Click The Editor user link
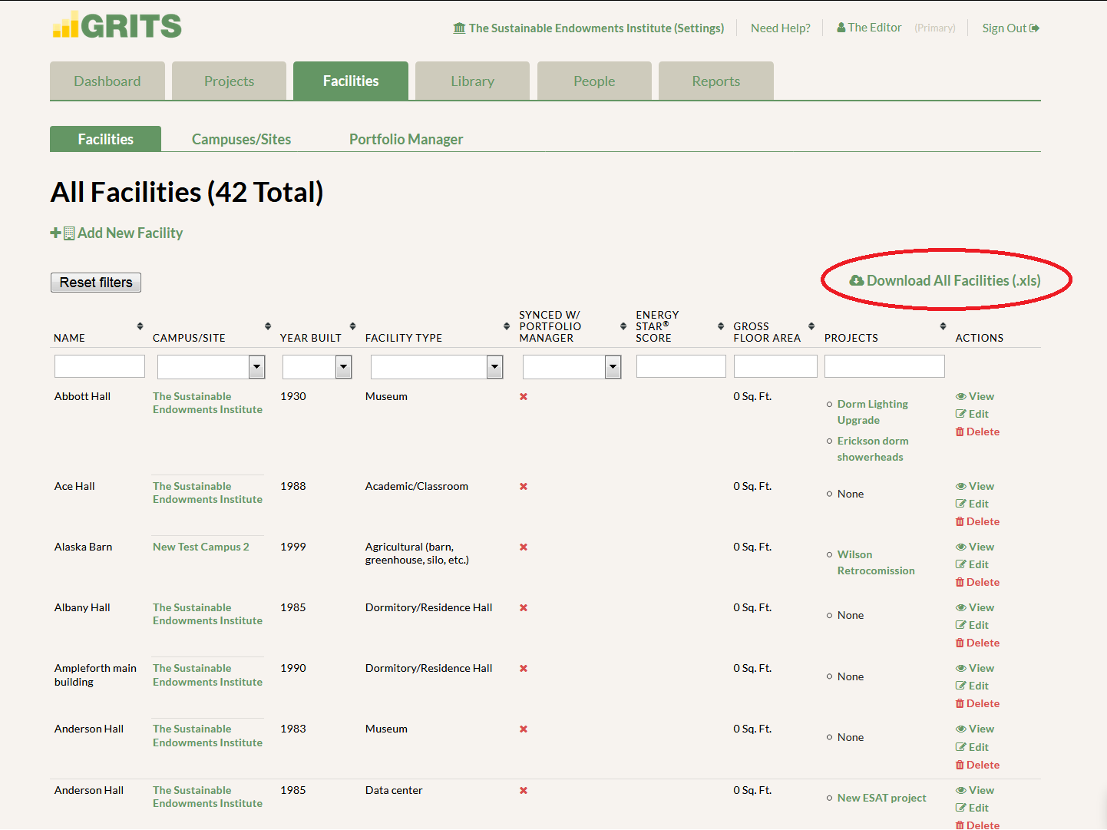The height and width of the screenshot is (830, 1107). (x=869, y=28)
